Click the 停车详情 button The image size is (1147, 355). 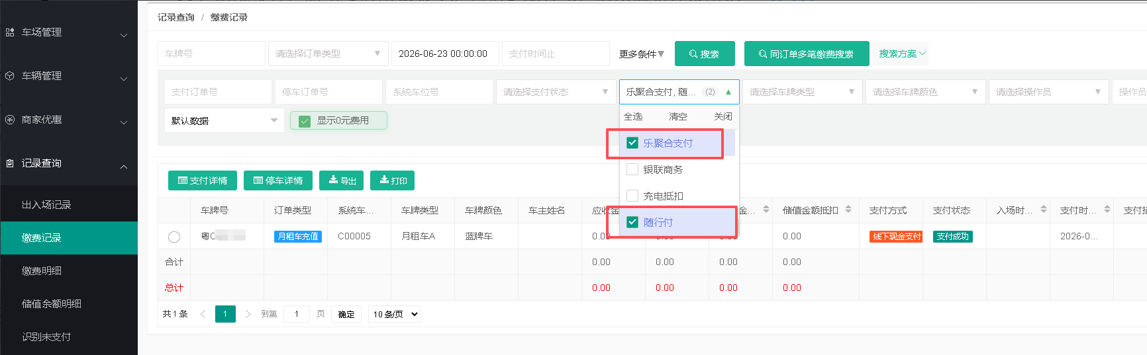click(278, 180)
